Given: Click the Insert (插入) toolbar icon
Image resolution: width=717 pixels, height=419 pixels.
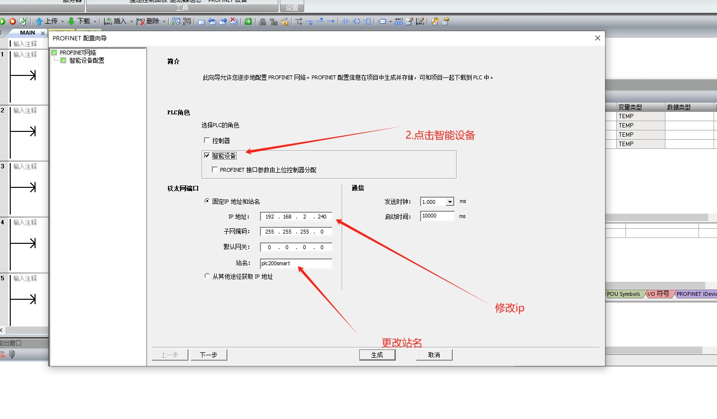Looking at the screenshot, I should click(x=108, y=21).
